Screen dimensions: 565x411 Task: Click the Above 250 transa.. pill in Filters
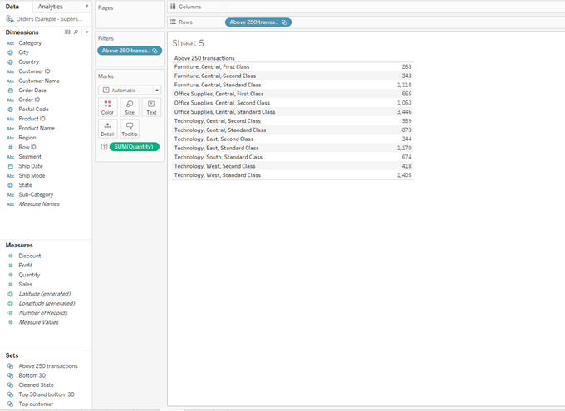click(x=130, y=51)
